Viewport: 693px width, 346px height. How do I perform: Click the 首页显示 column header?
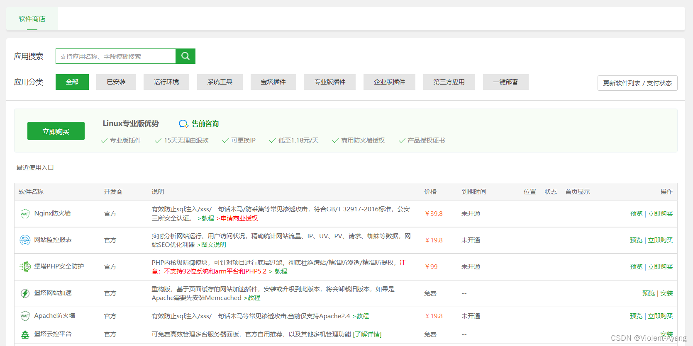tap(578, 192)
